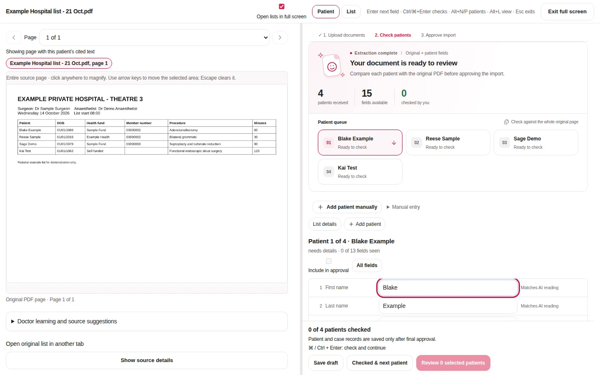Click the down arrow on Blake Example card

coord(394,143)
